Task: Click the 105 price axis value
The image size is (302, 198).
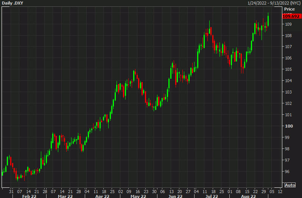Action: click(289, 69)
